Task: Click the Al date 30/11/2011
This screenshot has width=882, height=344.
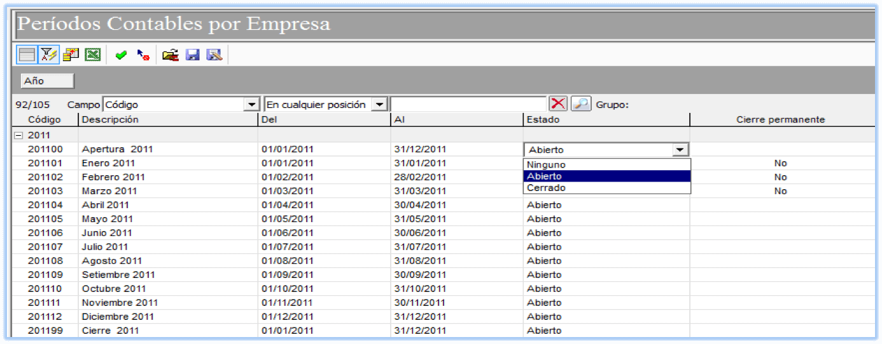Action: coord(421,303)
